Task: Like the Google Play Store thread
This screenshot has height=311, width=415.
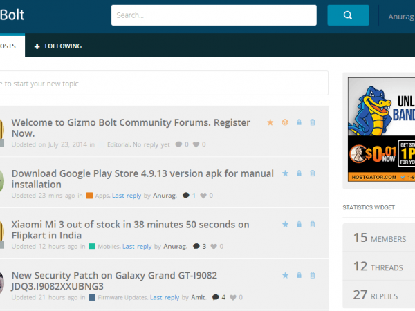Action: click(203, 196)
